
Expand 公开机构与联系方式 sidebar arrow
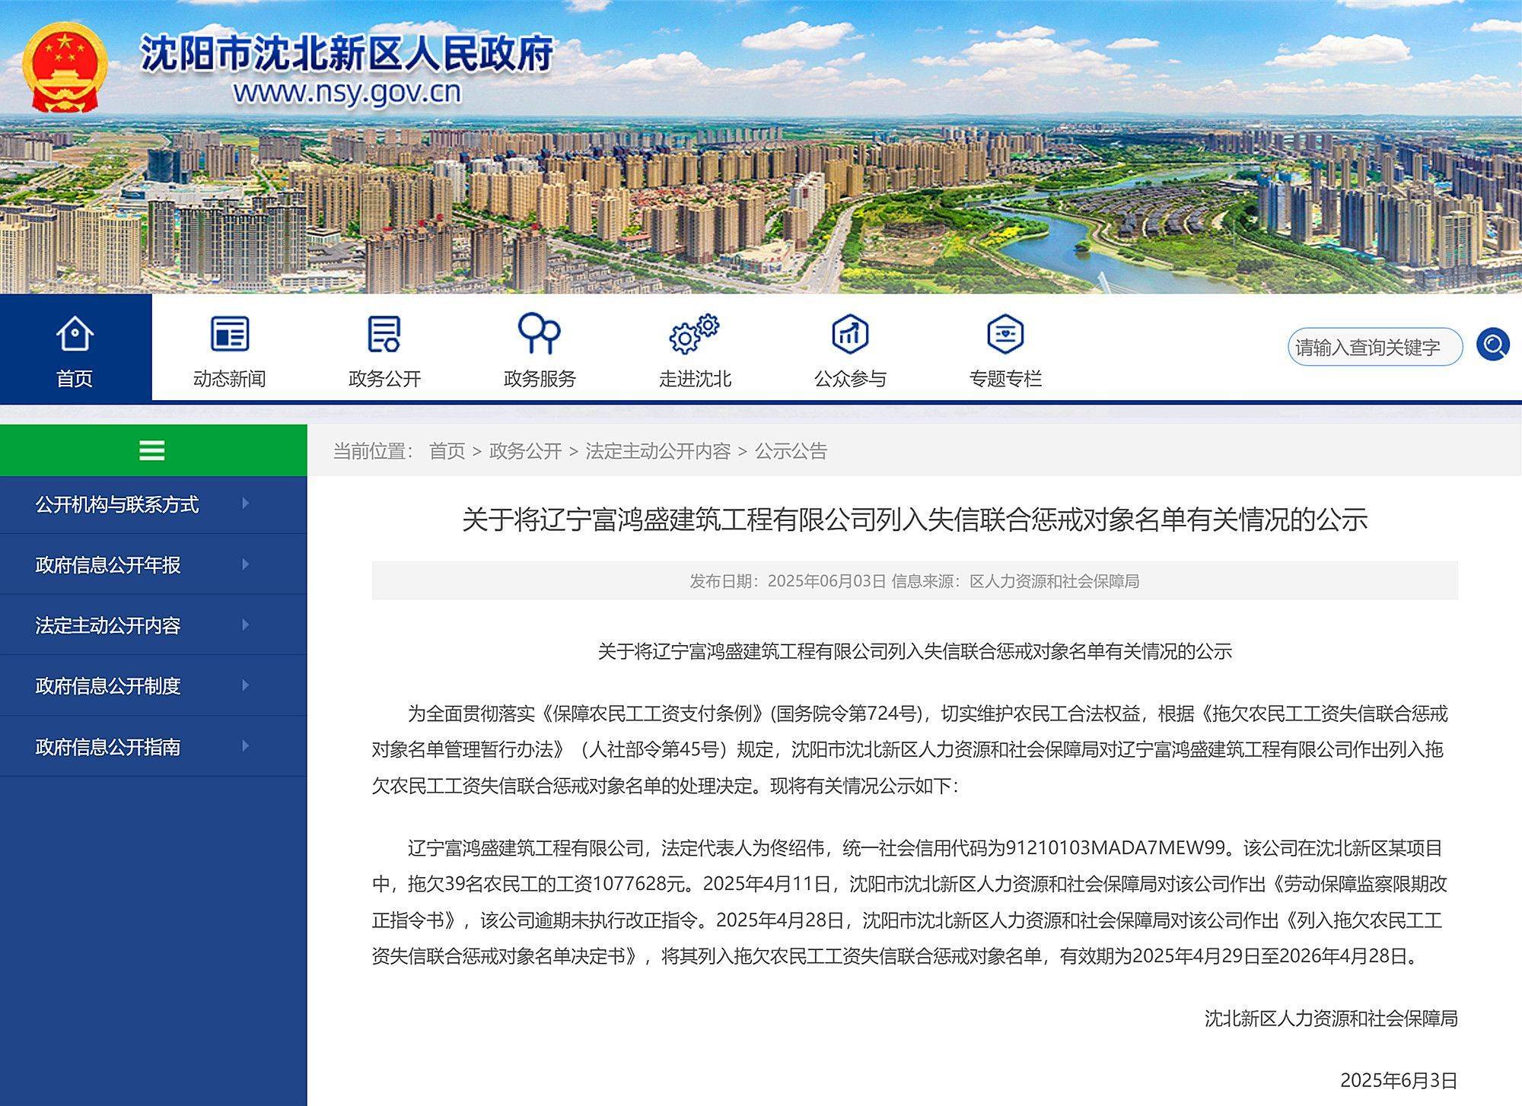click(246, 504)
